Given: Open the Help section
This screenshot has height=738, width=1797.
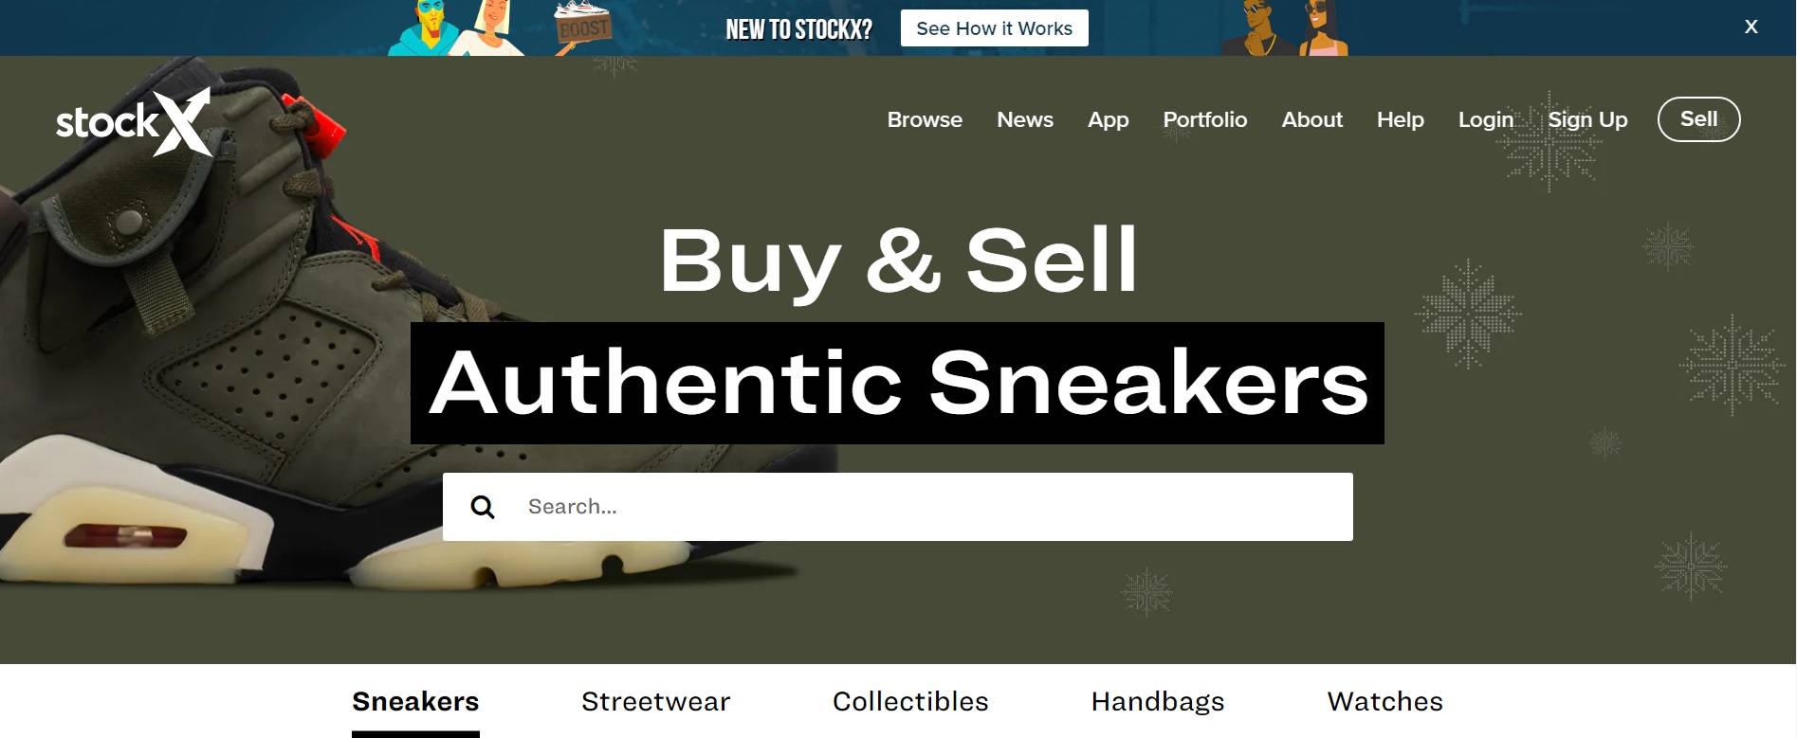Looking at the screenshot, I should tap(1401, 120).
